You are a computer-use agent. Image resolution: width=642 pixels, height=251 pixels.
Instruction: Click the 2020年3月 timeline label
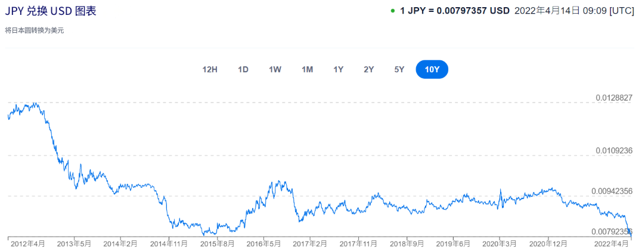pyautogui.click(x=500, y=244)
